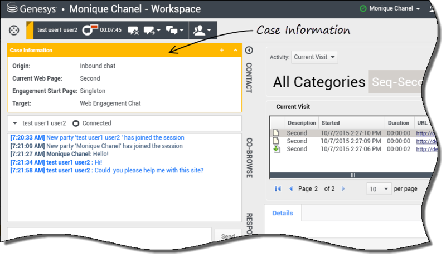Click the instant chat transfer icon

[149, 31]
